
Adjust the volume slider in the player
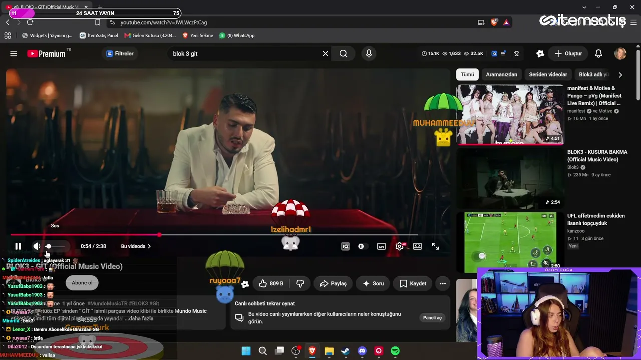click(56, 246)
